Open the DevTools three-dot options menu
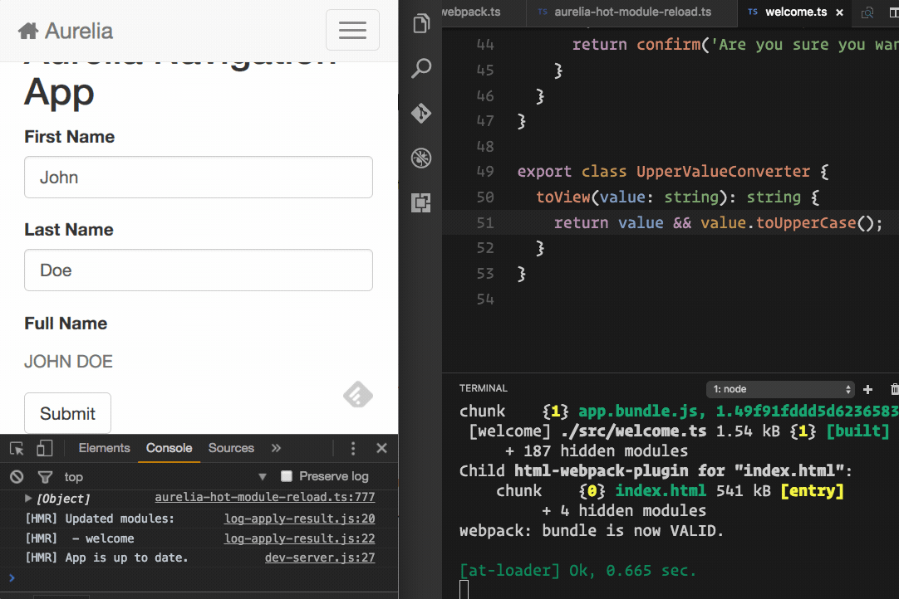Viewport: 899px width, 599px height. pyautogui.click(x=353, y=448)
